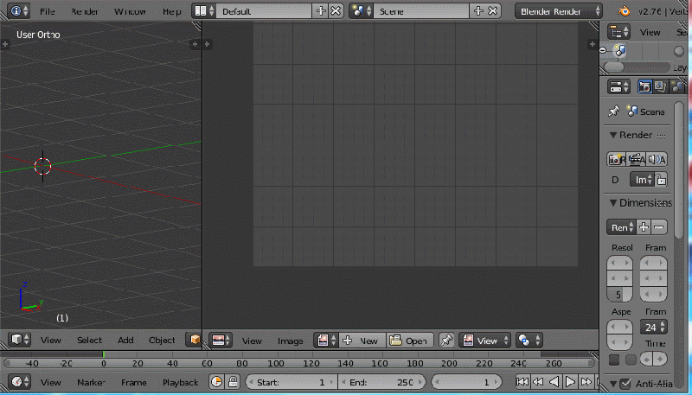Open the draw channels dropdown in image editor
Viewport: 692px width, 395px height.
click(x=529, y=341)
